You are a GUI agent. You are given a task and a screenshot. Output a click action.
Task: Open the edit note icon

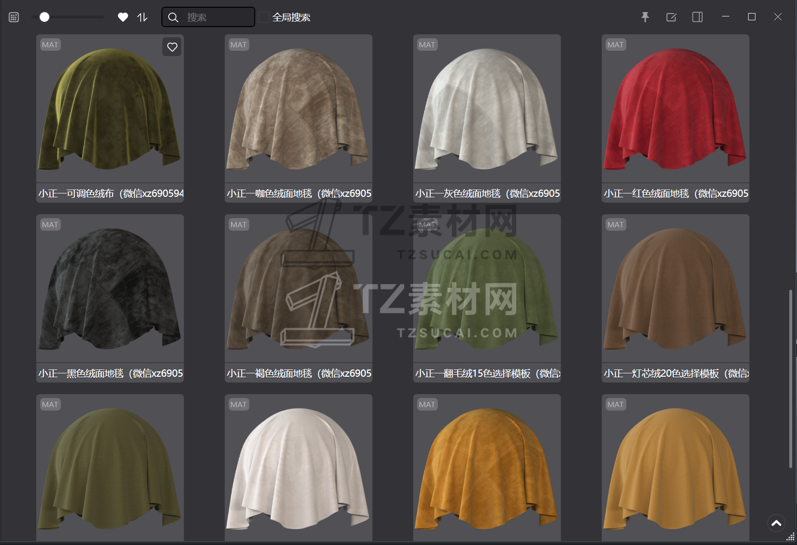coord(671,17)
